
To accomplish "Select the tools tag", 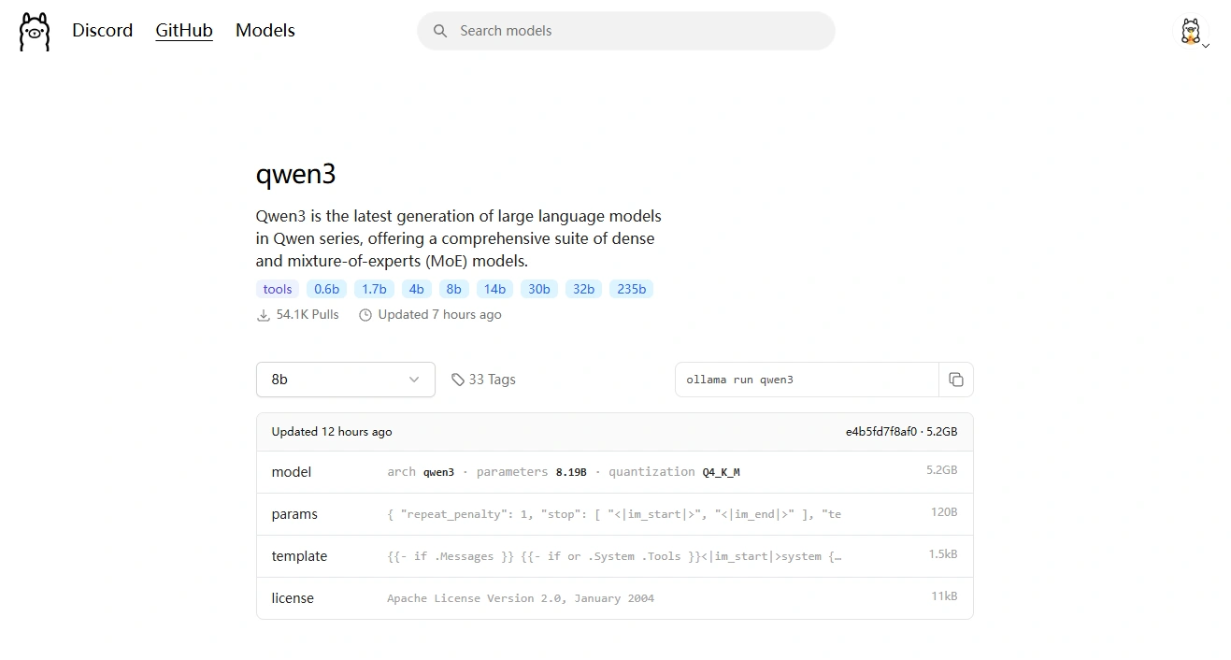I will click(x=278, y=289).
